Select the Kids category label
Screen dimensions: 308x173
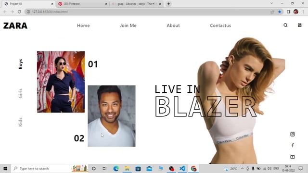[20, 122]
